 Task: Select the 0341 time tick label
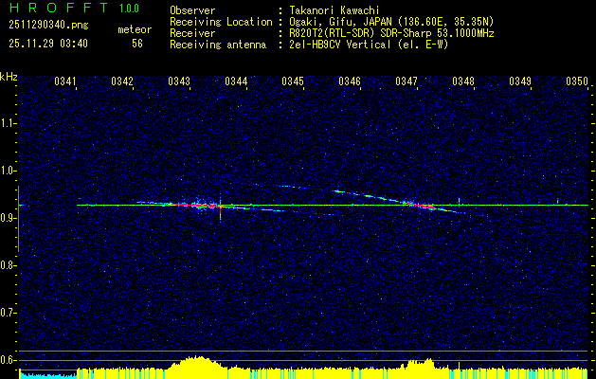65,81
